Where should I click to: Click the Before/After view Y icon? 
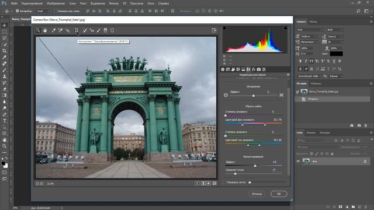197,183
